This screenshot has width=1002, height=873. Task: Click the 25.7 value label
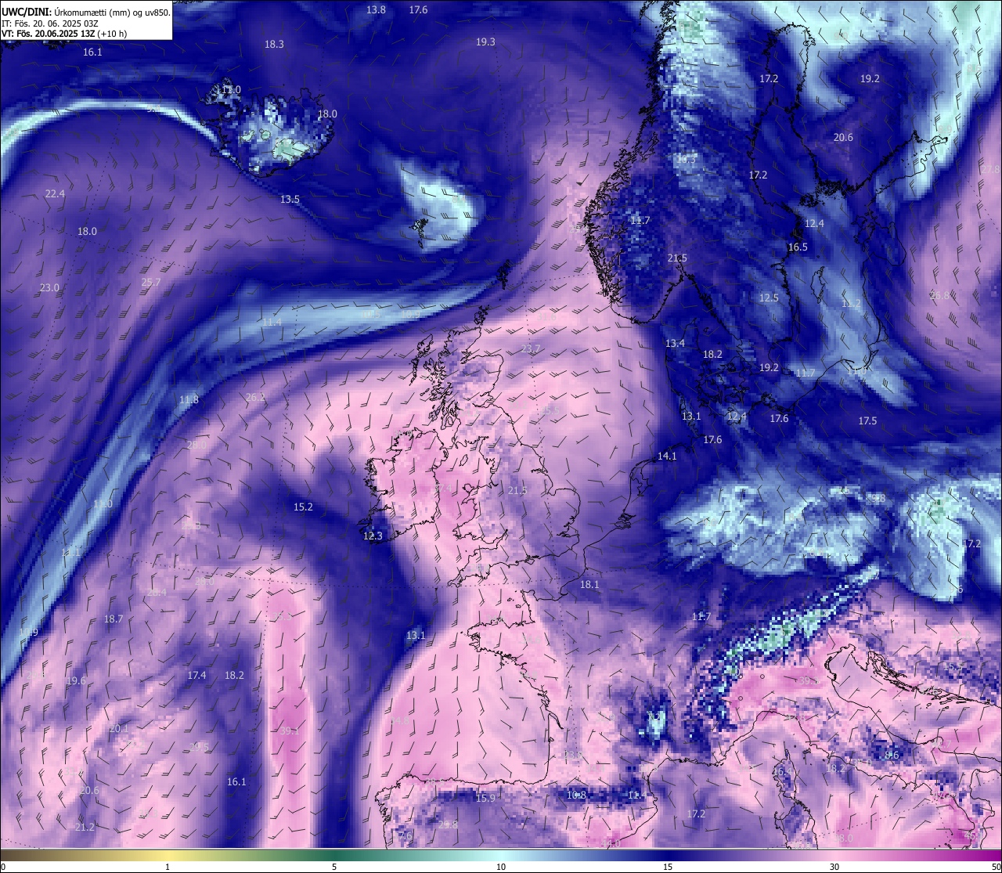(x=150, y=282)
